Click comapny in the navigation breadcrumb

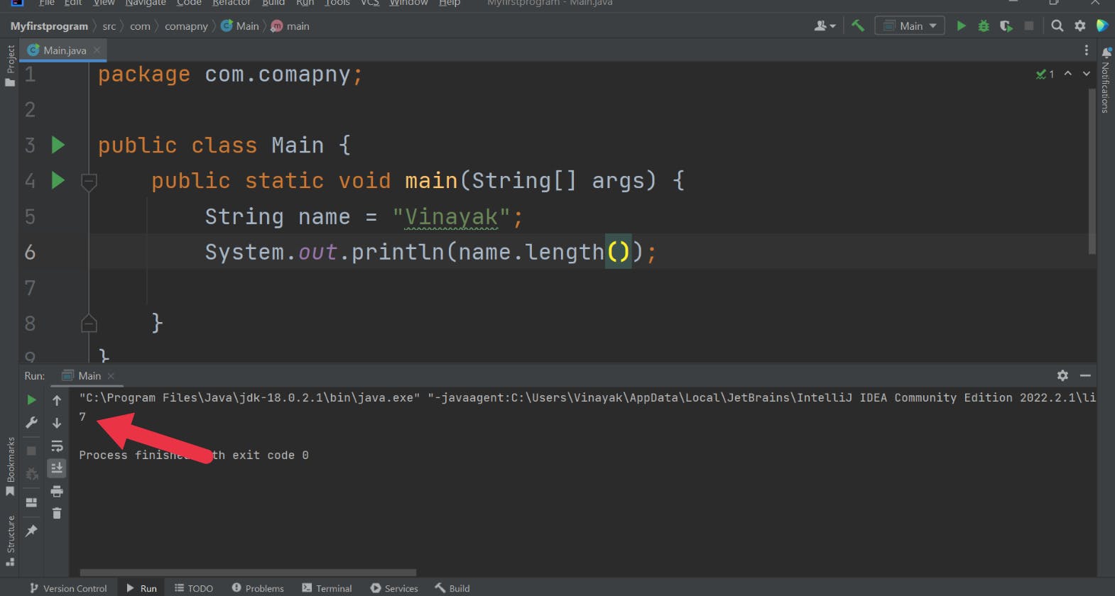coord(186,26)
